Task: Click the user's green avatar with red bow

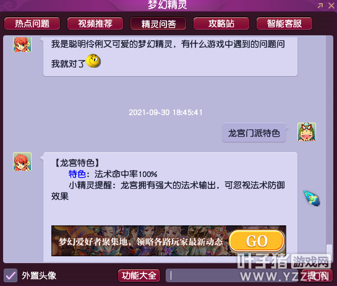Action: click(307, 132)
